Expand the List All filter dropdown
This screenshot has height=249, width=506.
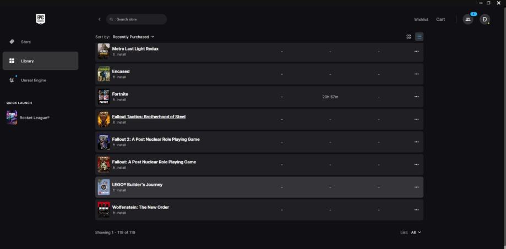(415, 233)
